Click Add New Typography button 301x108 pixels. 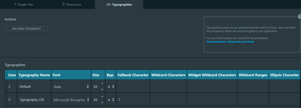coord(26,29)
